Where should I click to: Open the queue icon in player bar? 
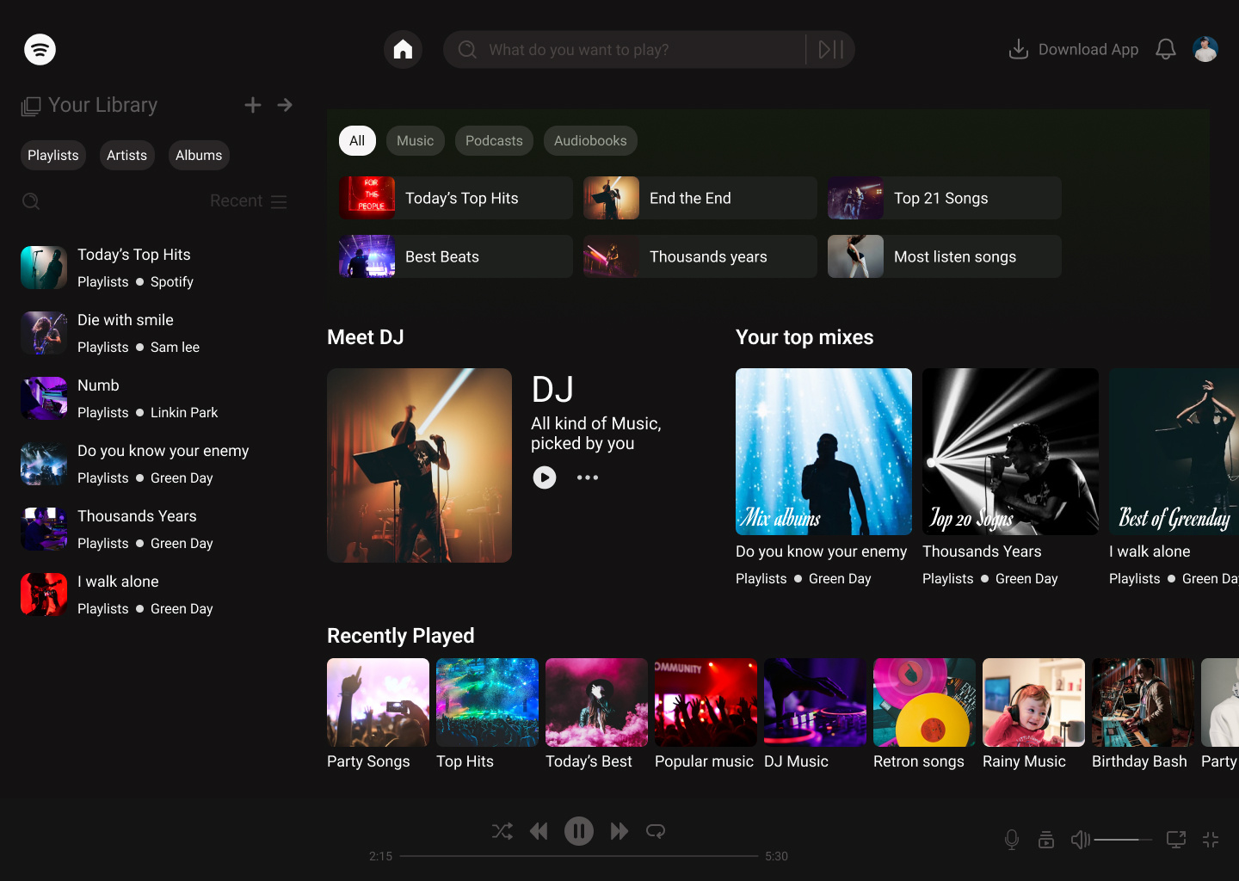pyautogui.click(x=1046, y=839)
